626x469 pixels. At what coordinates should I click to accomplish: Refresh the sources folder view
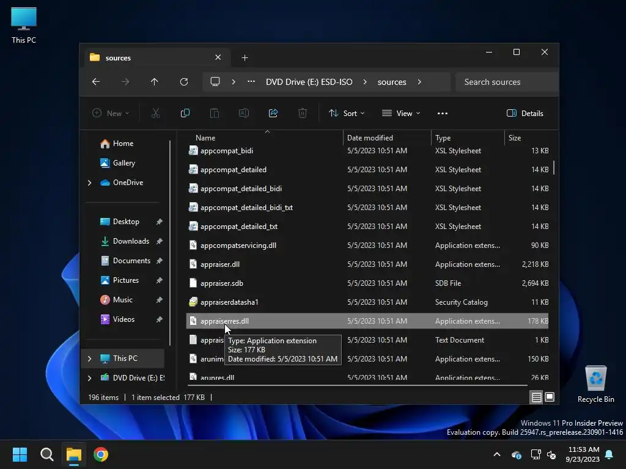point(183,82)
